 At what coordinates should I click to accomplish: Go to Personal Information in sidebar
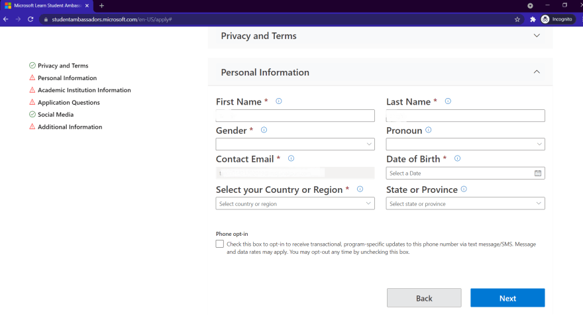pyautogui.click(x=68, y=78)
